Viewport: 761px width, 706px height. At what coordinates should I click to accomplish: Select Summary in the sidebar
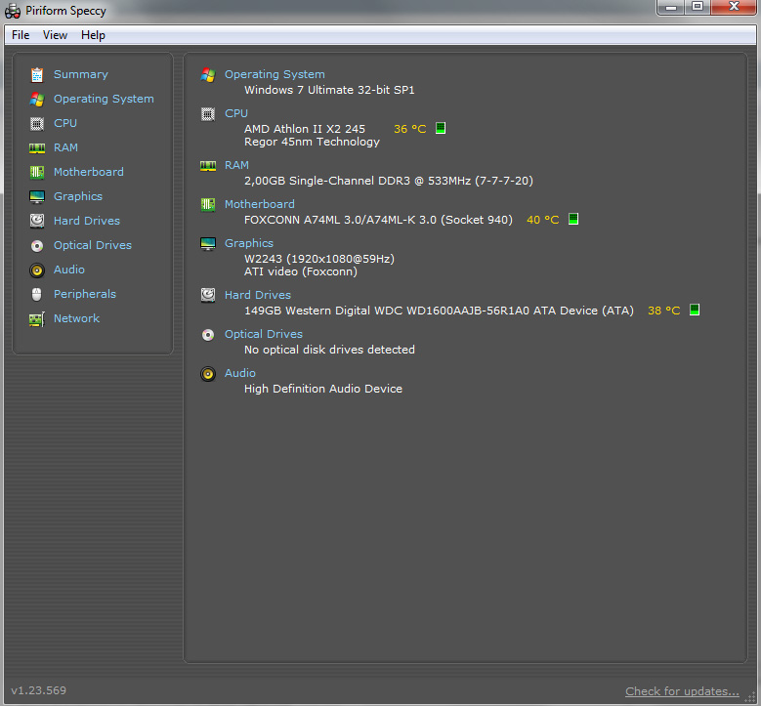[x=80, y=74]
